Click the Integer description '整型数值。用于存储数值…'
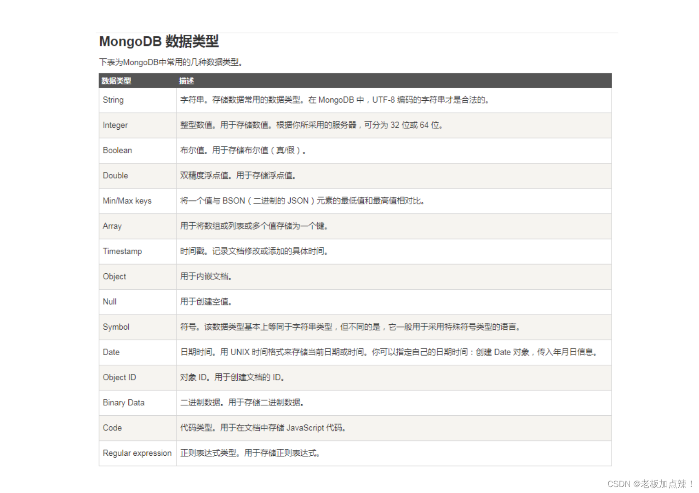The width and height of the screenshot is (699, 493). (312, 125)
